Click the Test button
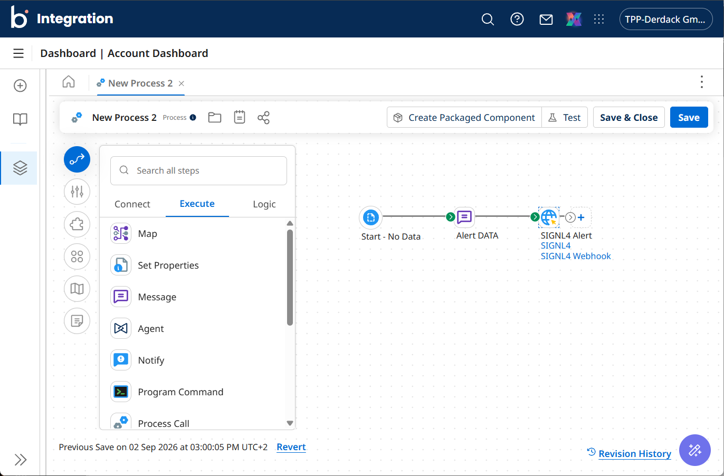The height and width of the screenshot is (476, 724). coord(565,118)
